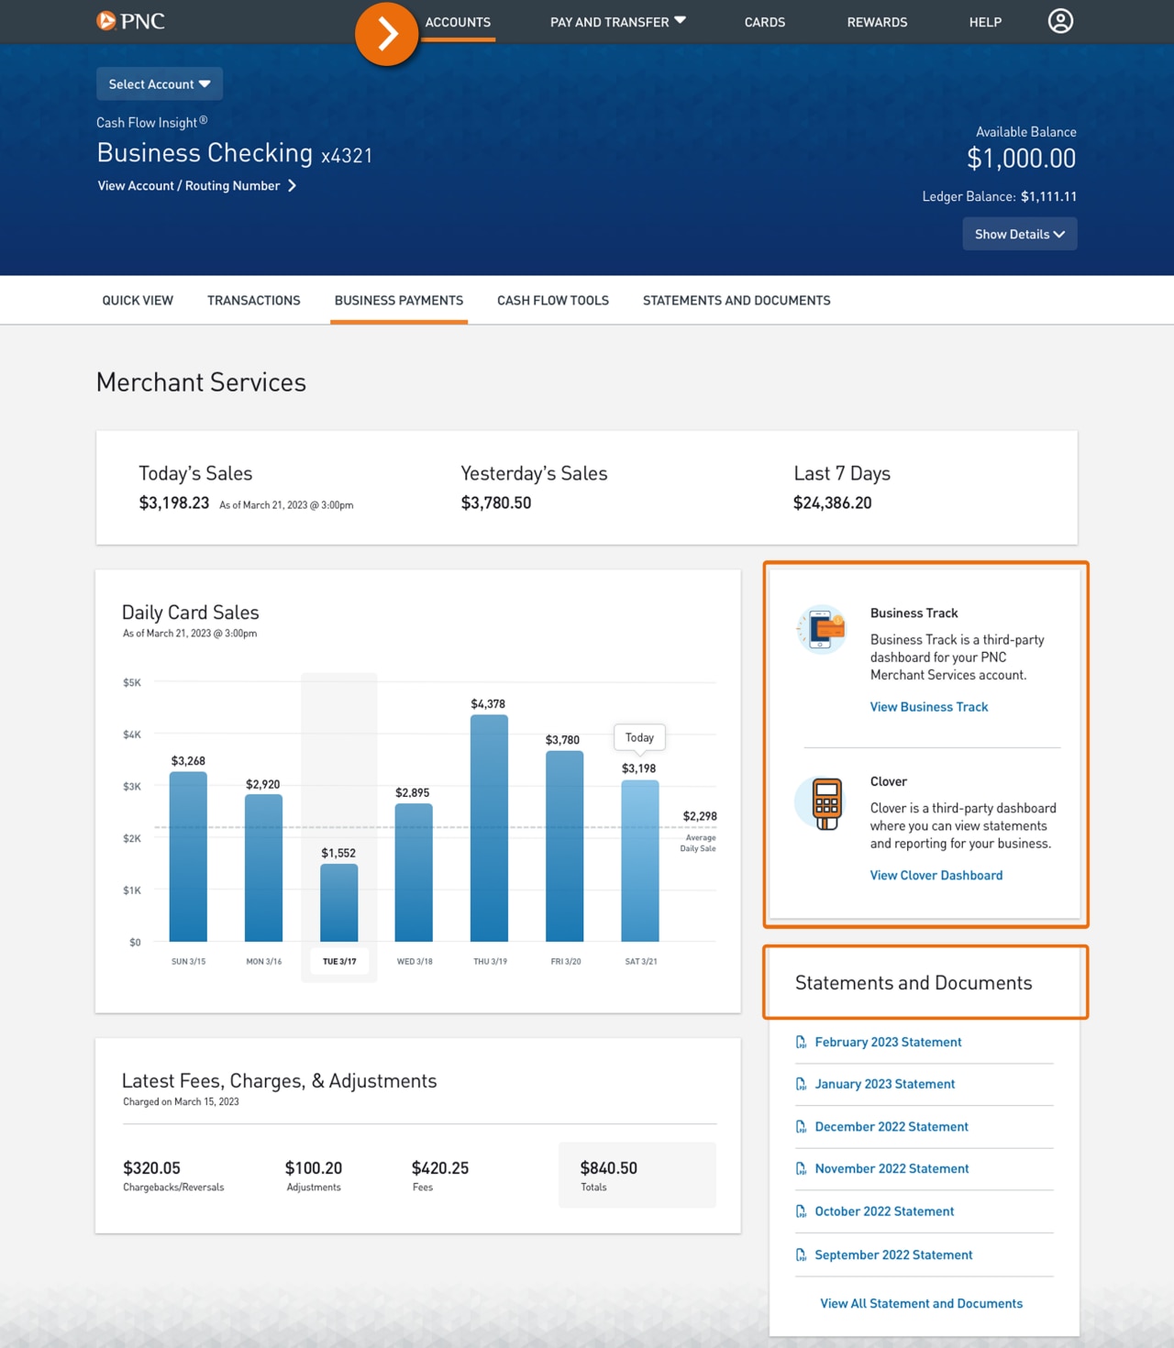This screenshot has width=1174, height=1348.
Task: Click the orange arrow circle near Accounts
Action: click(x=386, y=33)
